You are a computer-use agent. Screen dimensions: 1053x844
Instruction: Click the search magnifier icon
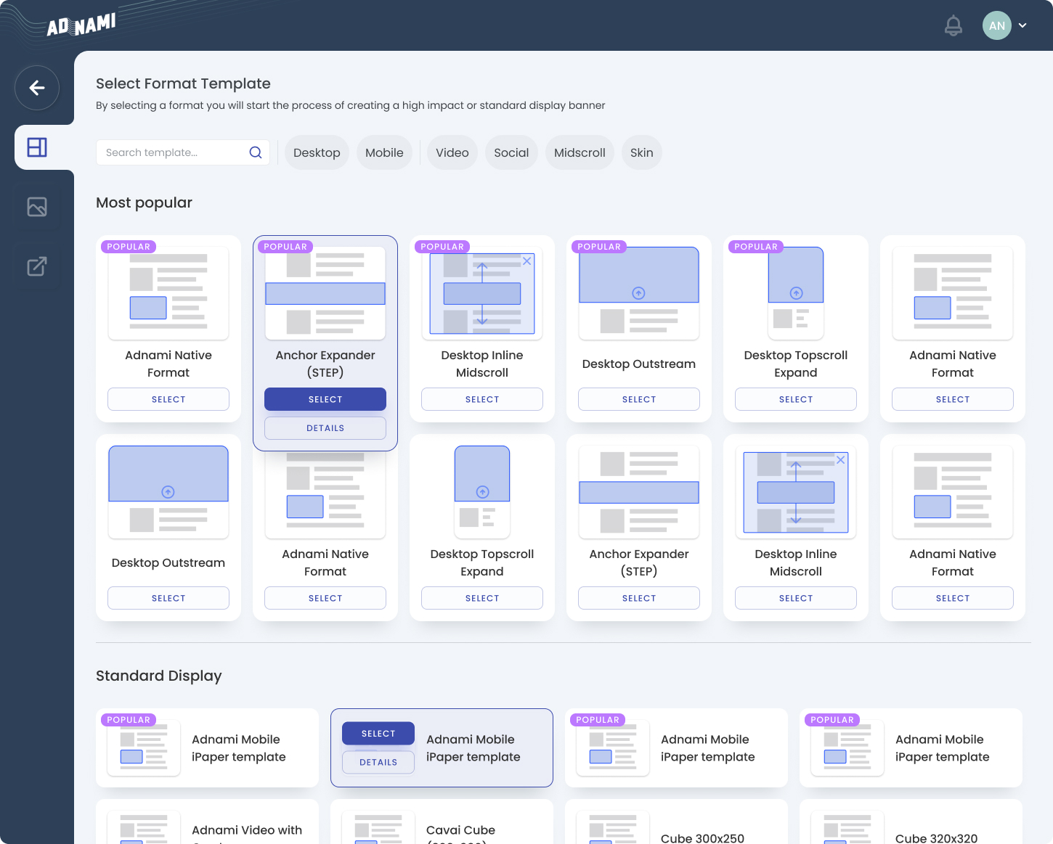256,152
